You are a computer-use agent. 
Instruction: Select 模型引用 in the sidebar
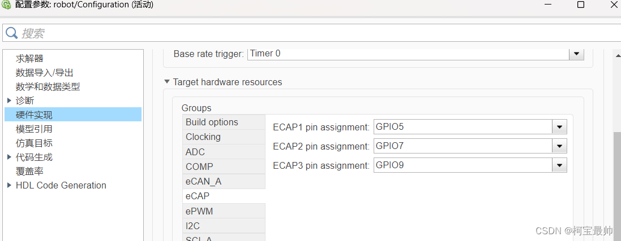point(34,129)
